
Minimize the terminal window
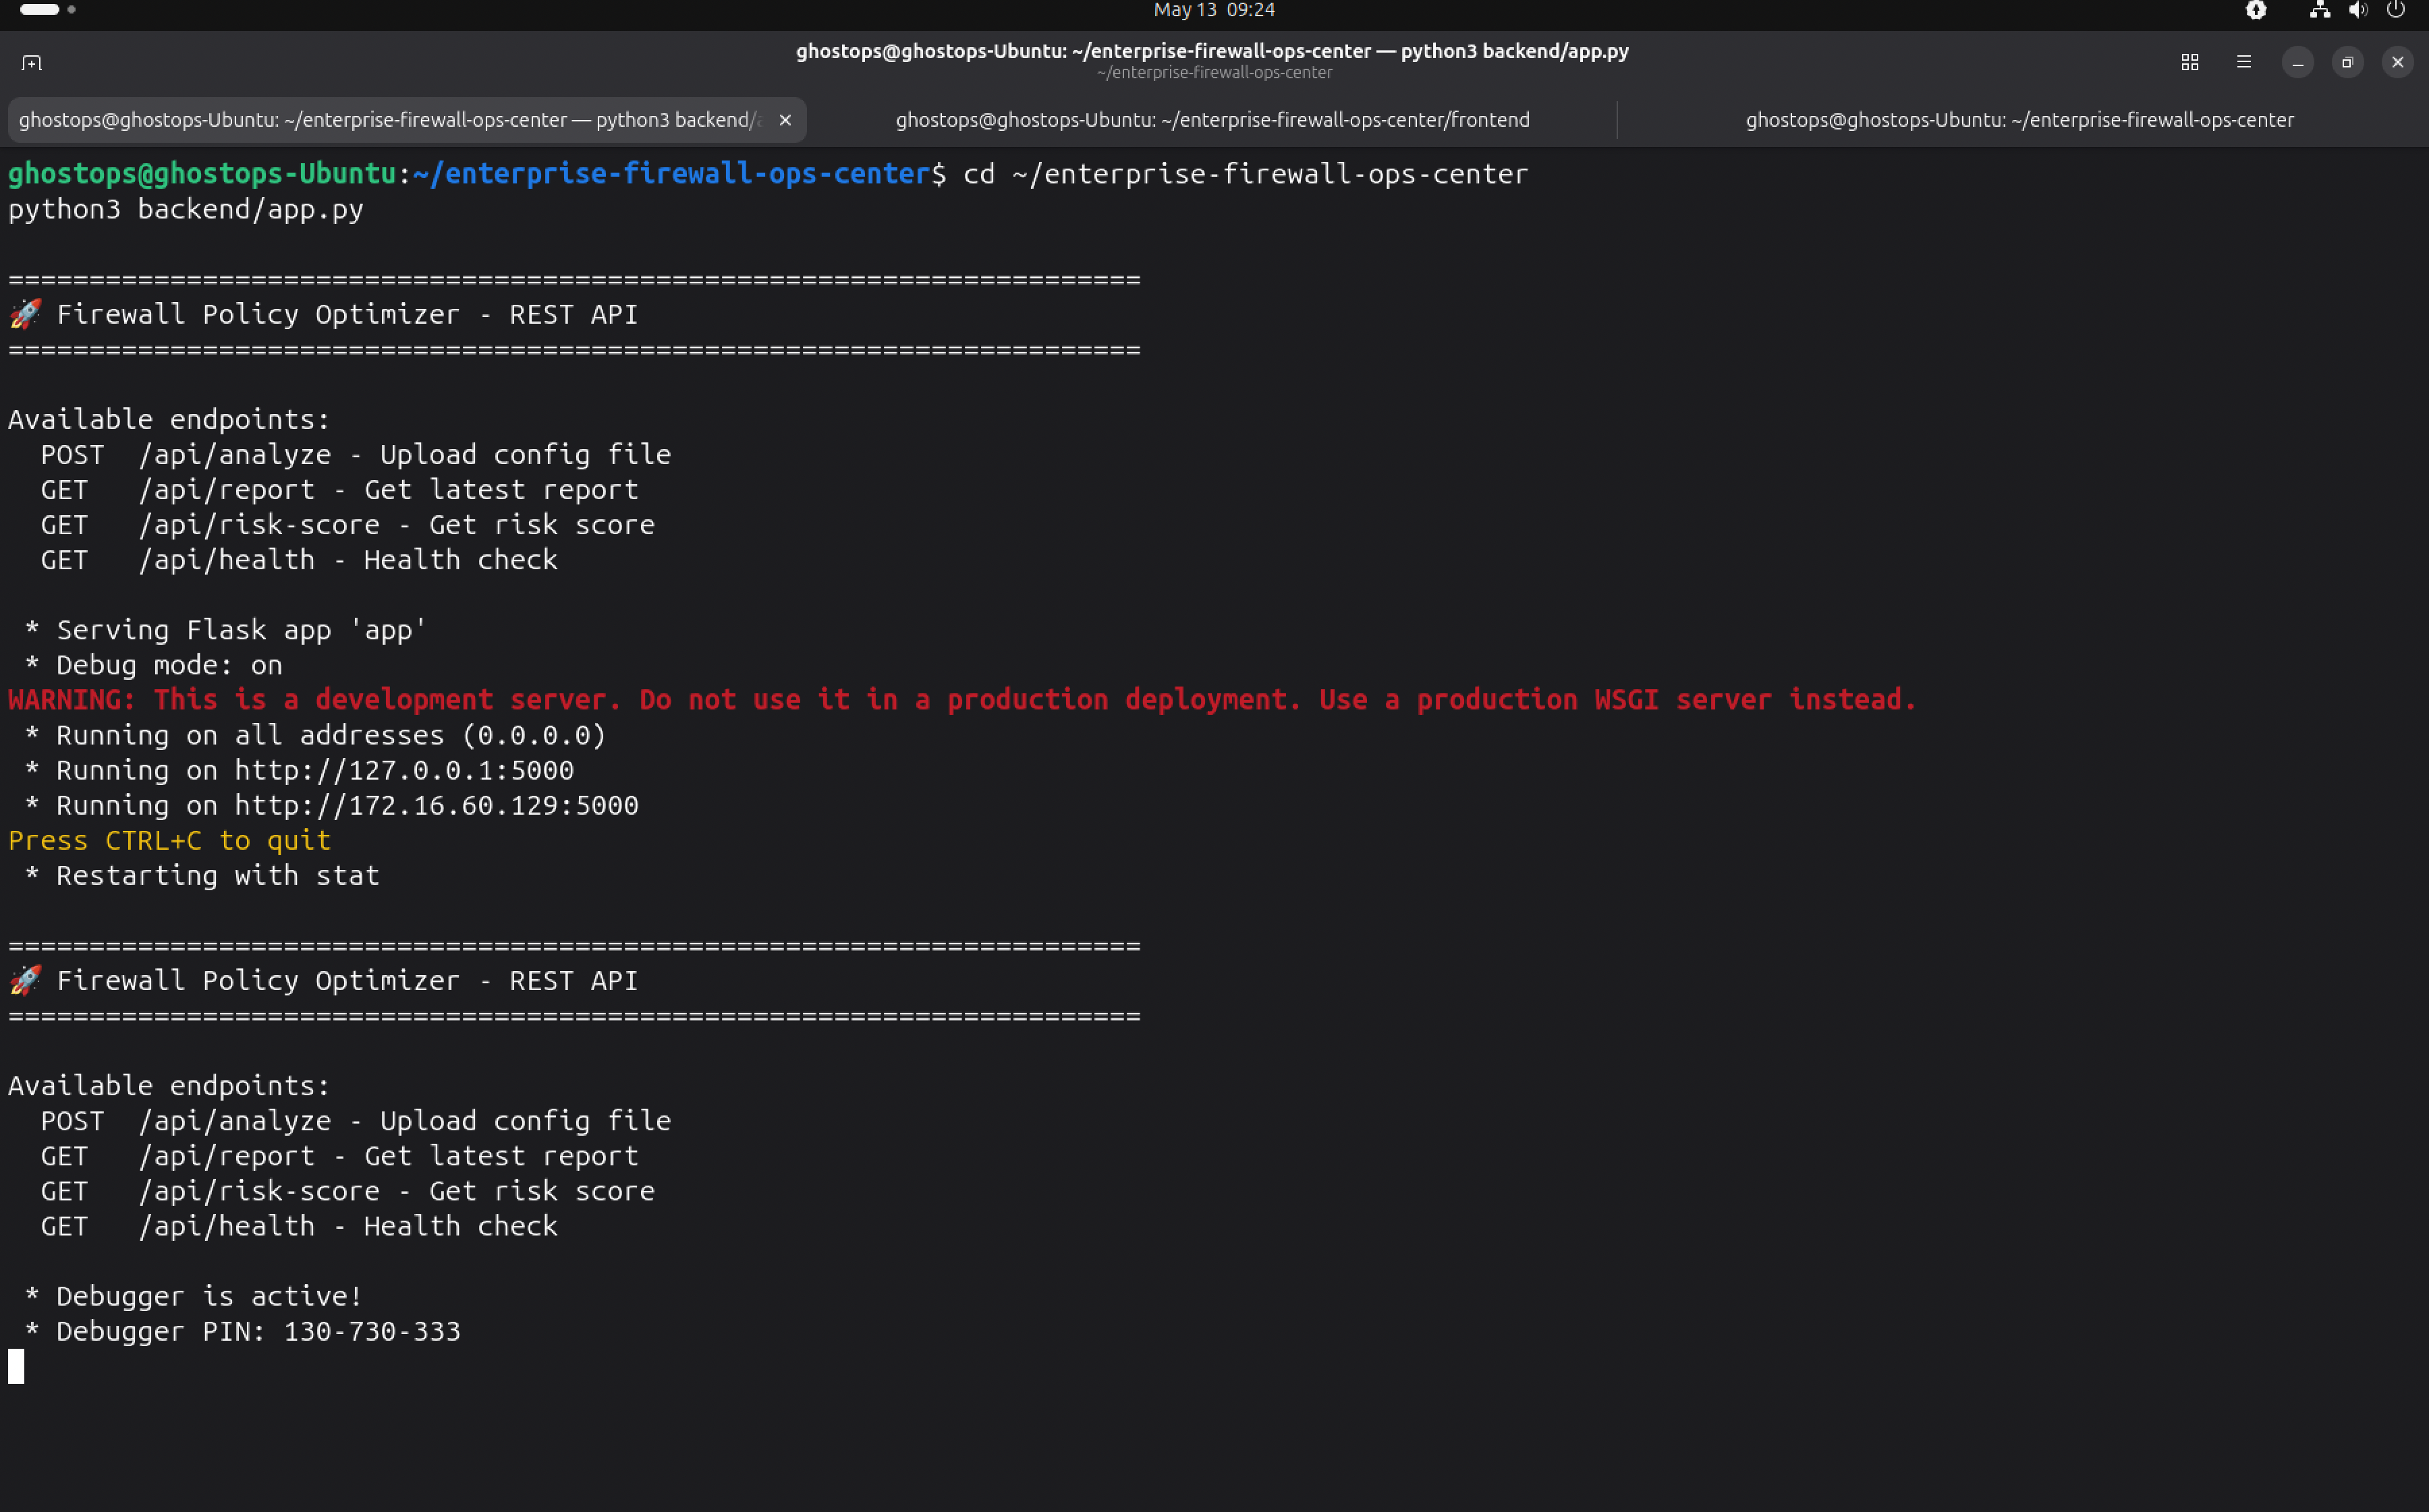coord(2298,62)
